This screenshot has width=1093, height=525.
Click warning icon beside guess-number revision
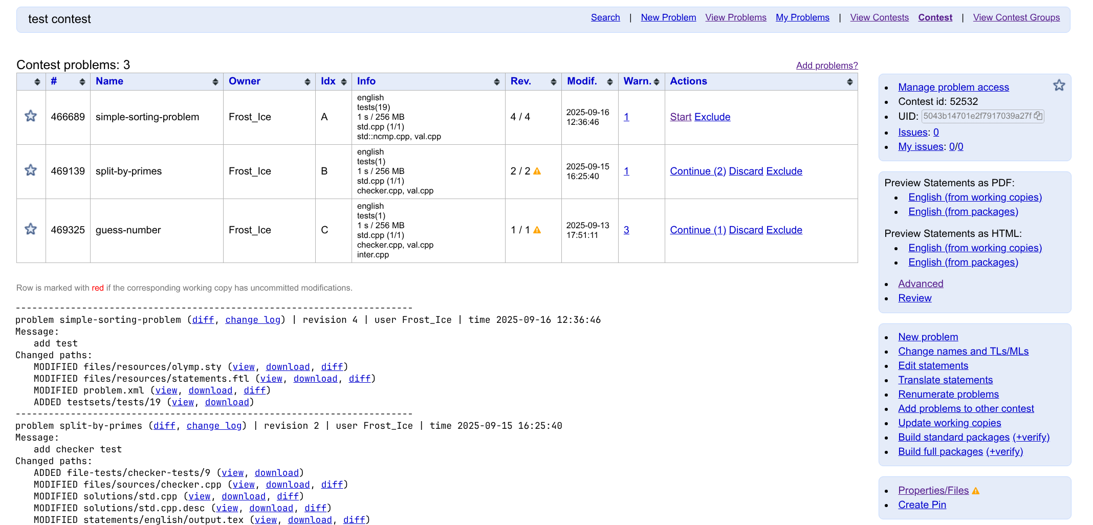tap(537, 230)
